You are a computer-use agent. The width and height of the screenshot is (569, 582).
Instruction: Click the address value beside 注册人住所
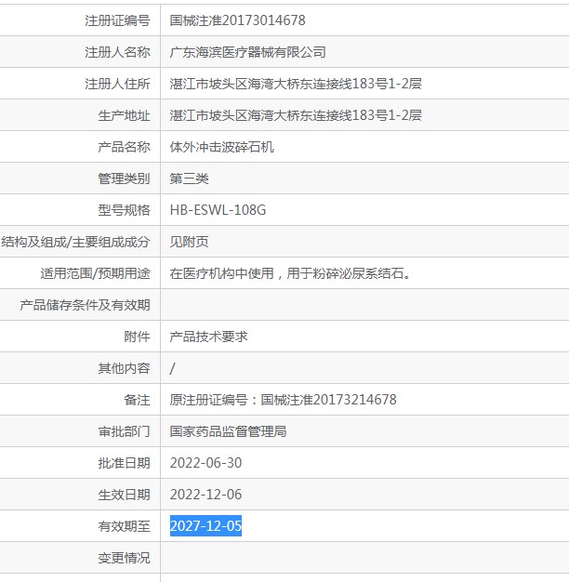pos(296,84)
